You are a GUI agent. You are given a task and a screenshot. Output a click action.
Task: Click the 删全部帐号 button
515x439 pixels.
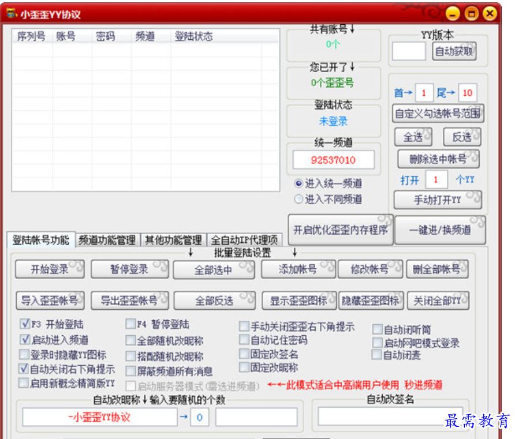pos(437,269)
